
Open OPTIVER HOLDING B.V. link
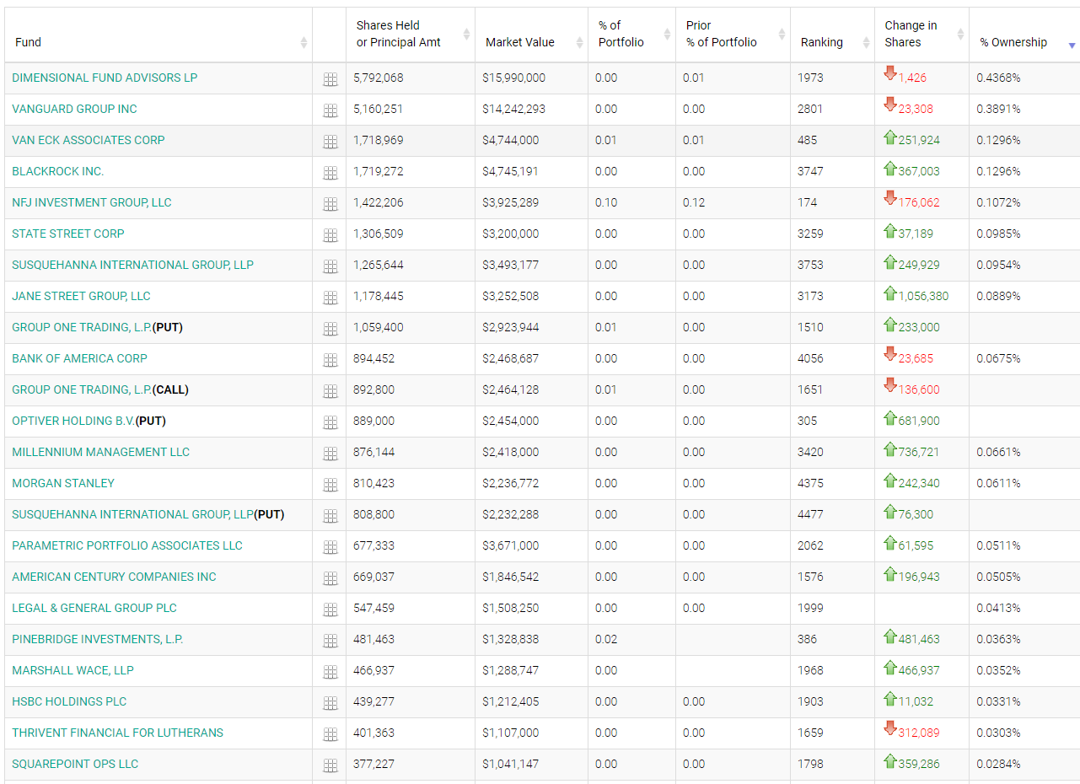point(73,421)
